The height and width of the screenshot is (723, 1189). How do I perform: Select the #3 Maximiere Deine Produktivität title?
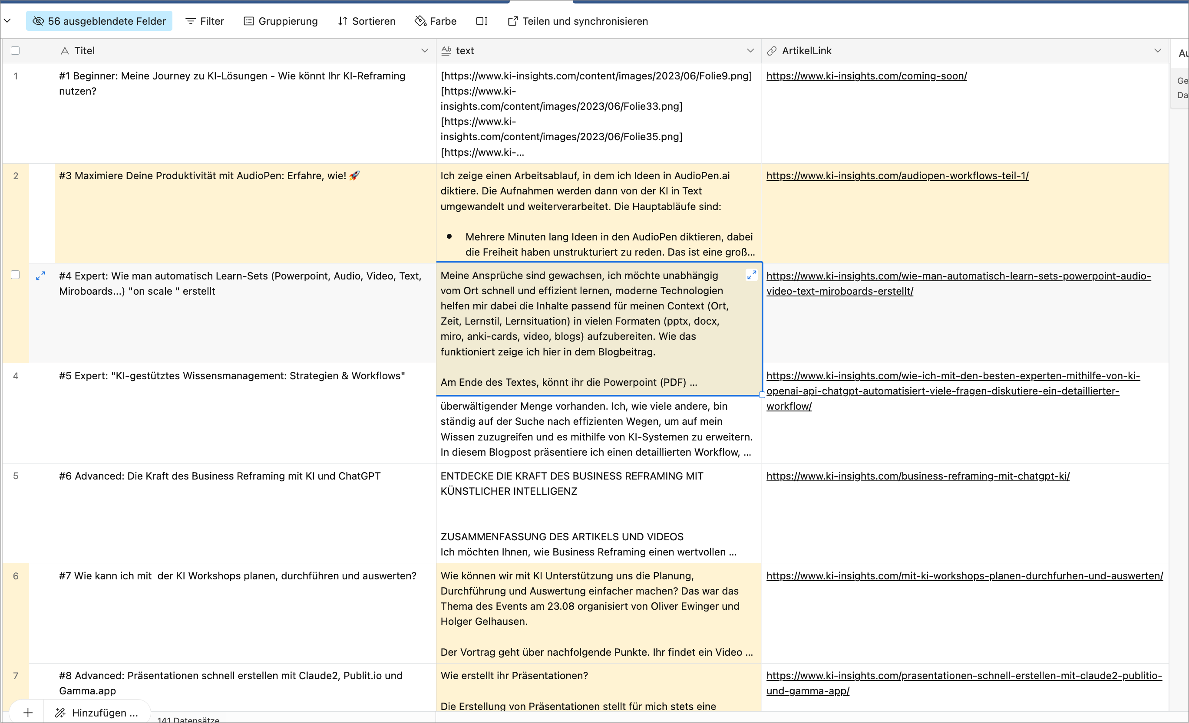(x=245, y=213)
